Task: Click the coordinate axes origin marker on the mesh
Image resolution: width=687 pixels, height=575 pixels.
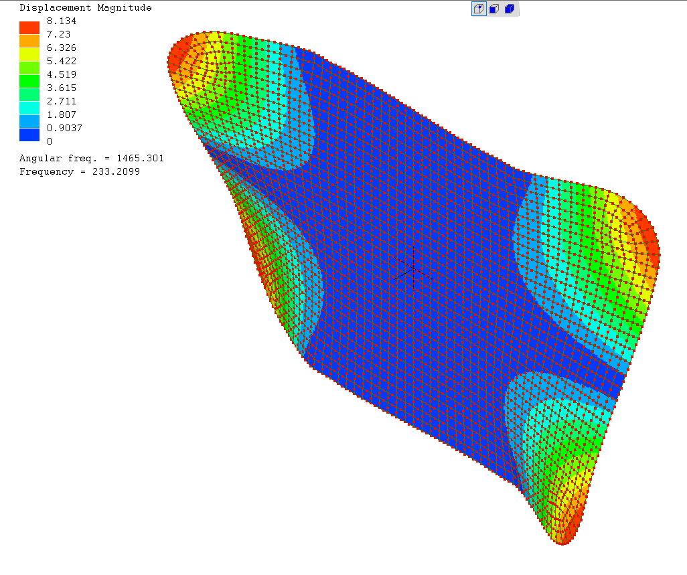Action: [413, 268]
